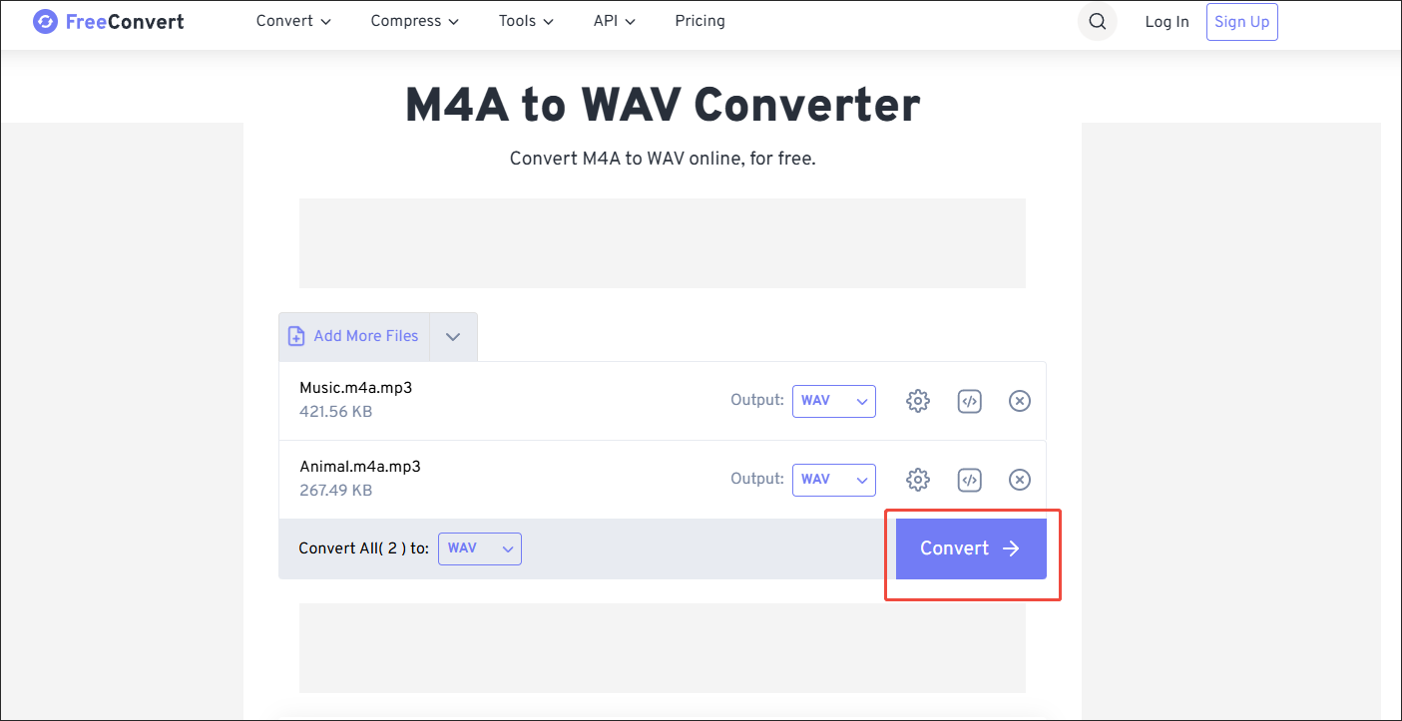
Task: Open advanced settings for Music.m4a.mp3
Action: (917, 400)
